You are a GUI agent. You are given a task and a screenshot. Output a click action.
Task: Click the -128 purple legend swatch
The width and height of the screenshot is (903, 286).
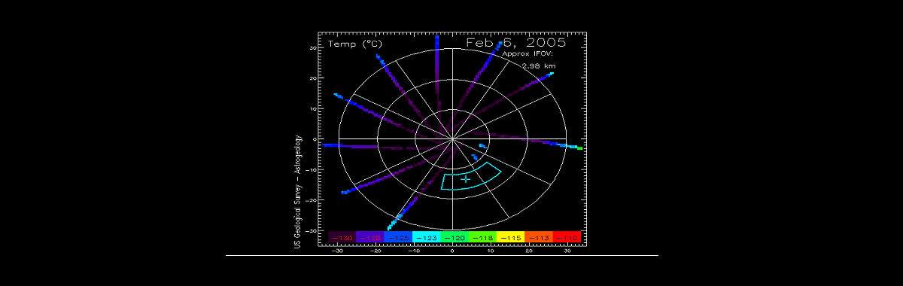pos(370,237)
